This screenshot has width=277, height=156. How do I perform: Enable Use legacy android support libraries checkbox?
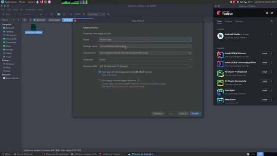pos(100,80)
